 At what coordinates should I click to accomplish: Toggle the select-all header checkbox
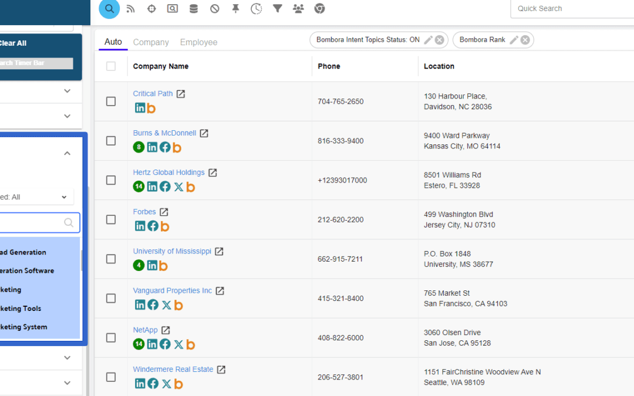point(111,66)
